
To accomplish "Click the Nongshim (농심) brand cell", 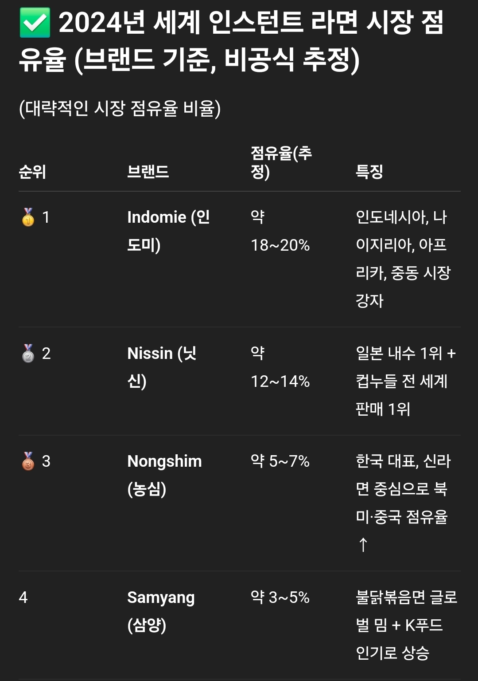I will [x=164, y=475].
